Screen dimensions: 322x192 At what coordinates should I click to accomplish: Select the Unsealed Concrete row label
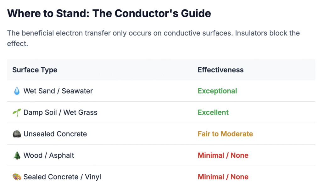(55, 134)
